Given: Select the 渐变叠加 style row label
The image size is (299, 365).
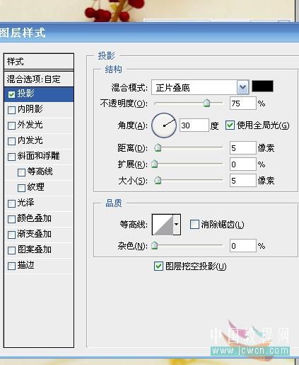Looking at the screenshot, I should [35, 234].
